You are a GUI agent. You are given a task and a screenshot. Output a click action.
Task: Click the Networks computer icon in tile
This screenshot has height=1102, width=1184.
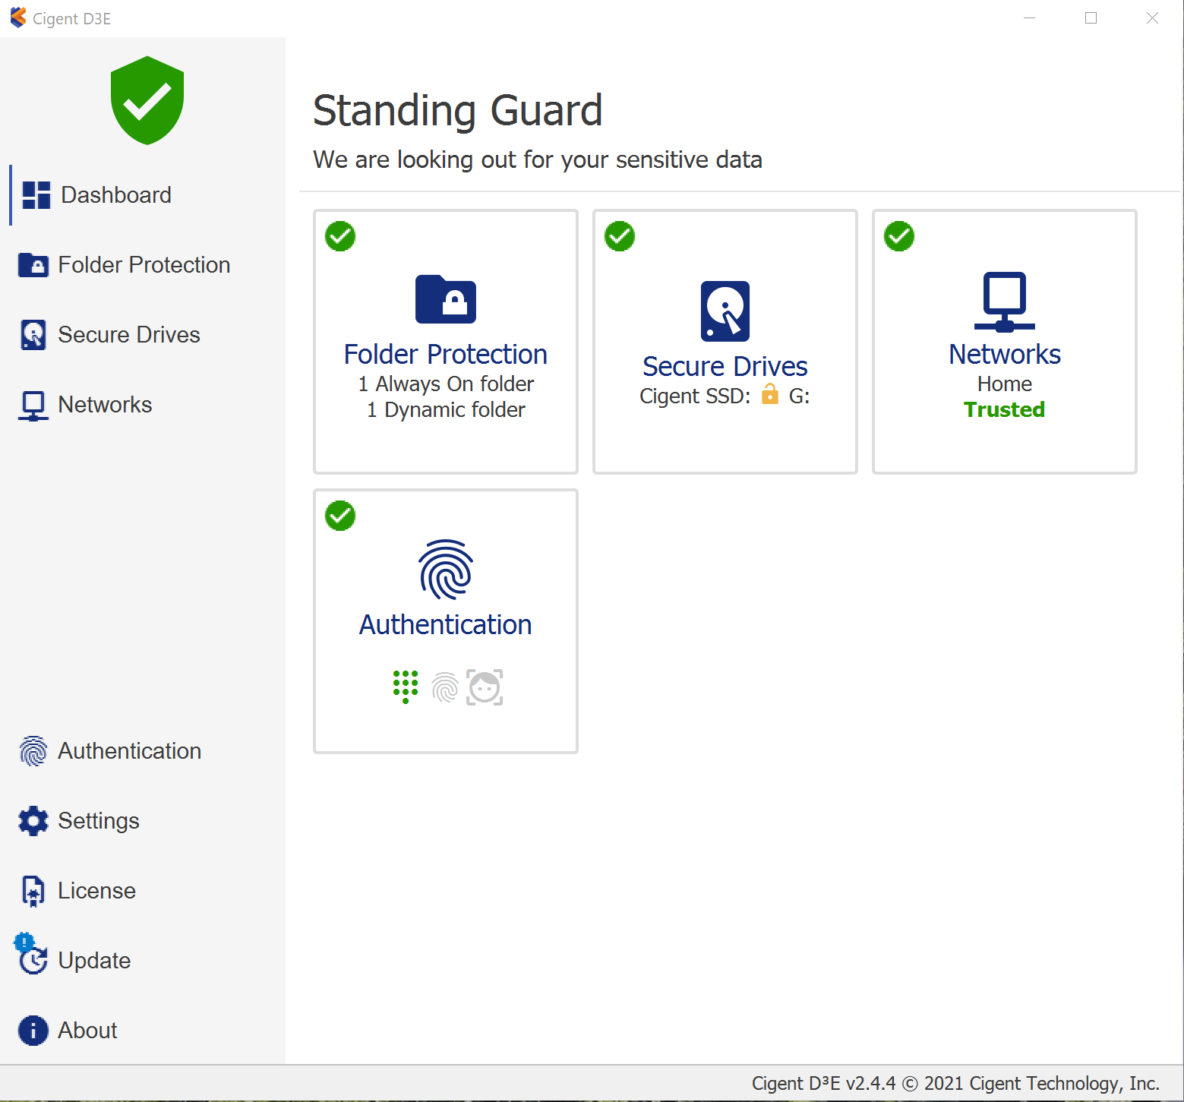(x=1004, y=302)
